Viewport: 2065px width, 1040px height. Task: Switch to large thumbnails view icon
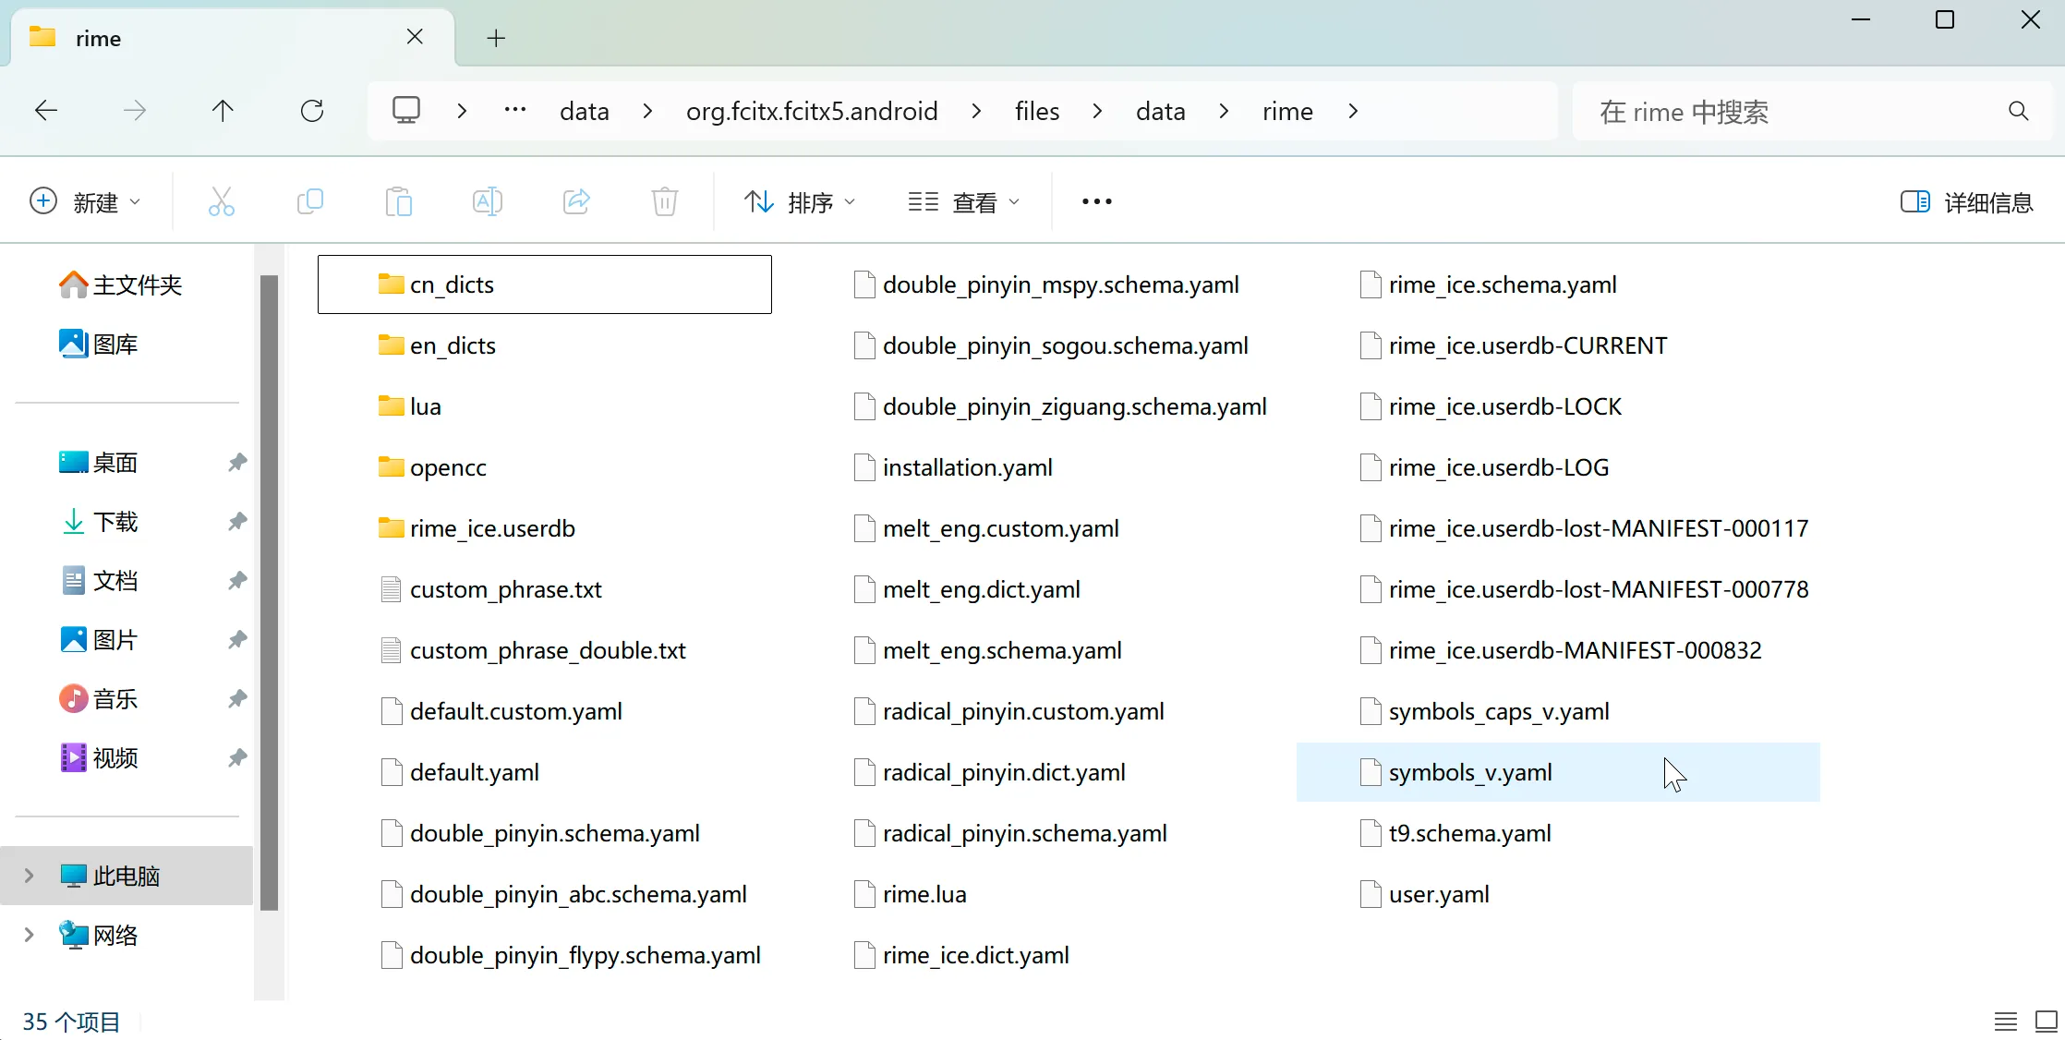coord(2046,1021)
